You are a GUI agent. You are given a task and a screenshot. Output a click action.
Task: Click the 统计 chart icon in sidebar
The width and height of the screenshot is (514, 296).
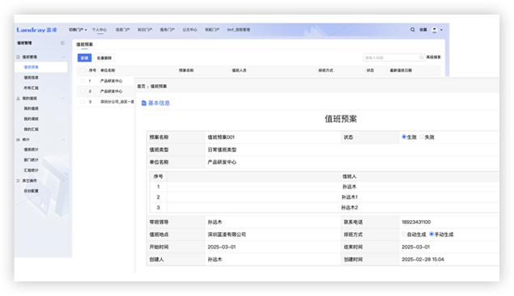pos(18,139)
